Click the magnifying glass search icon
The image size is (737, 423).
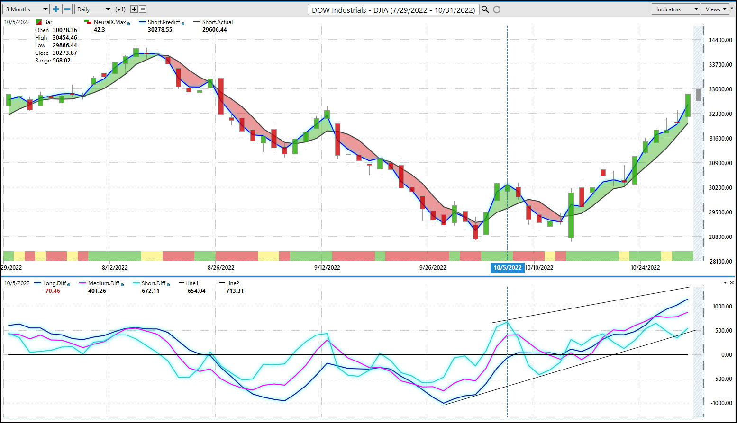pyautogui.click(x=485, y=9)
